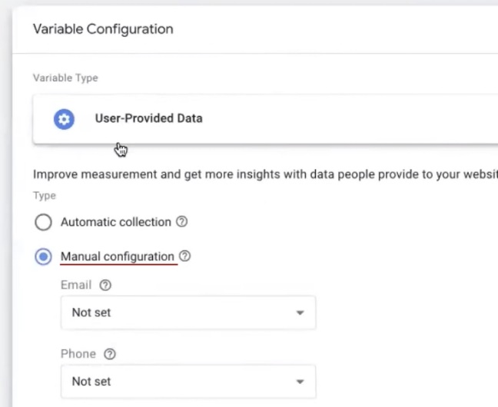Image resolution: width=498 pixels, height=407 pixels.
Task: Expand the Email dropdown arrow
Action: point(300,313)
